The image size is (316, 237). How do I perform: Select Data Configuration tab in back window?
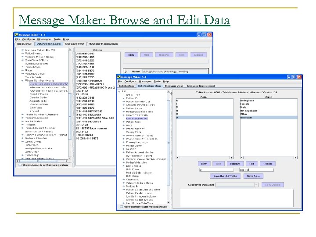(x=49, y=44)
